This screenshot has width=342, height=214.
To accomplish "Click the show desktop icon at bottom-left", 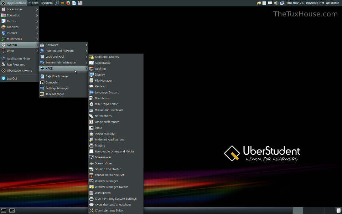I will (4, 210).
